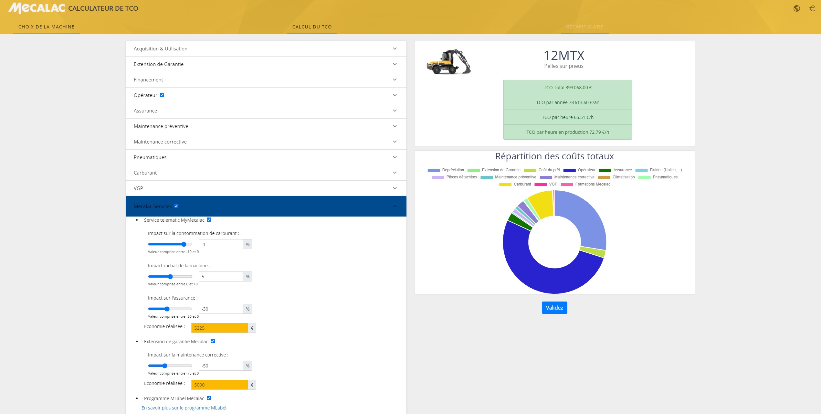
Task: Click the globe language icon
Action: point(796,8)
